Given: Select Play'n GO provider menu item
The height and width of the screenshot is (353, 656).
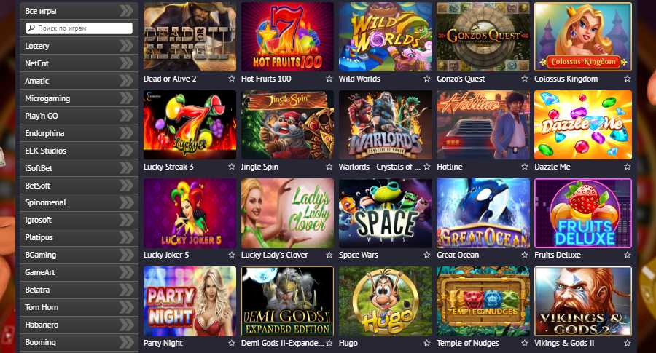Looking at the screenshot, I should 79,116.
